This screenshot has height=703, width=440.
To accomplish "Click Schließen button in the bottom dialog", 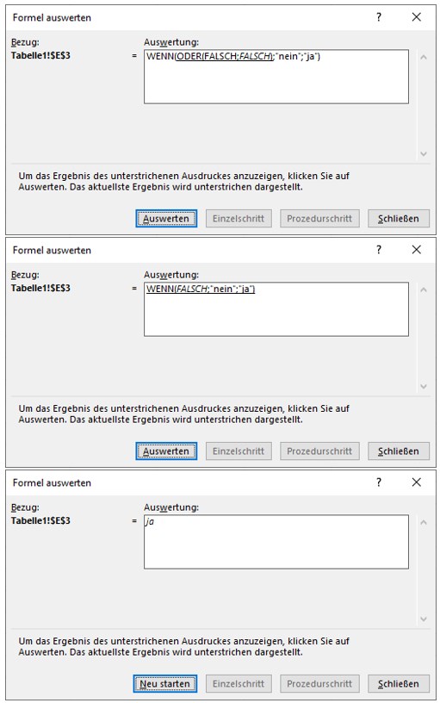I will coord(399,684).
